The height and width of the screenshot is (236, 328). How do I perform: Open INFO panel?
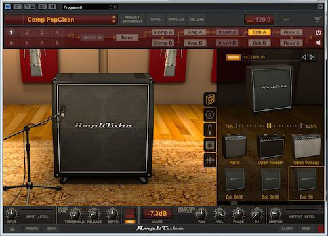click(51, 229)
